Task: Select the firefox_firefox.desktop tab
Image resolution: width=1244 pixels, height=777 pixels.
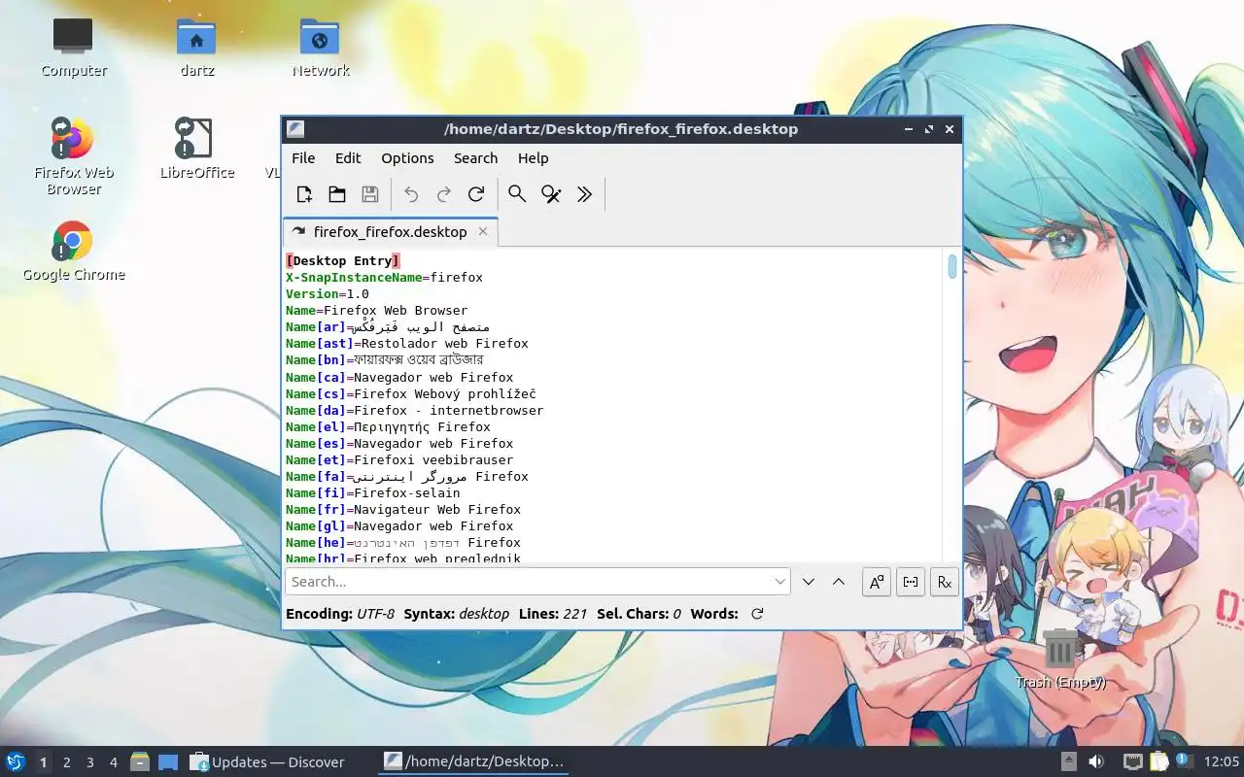Action: click(x=390, y=231)
